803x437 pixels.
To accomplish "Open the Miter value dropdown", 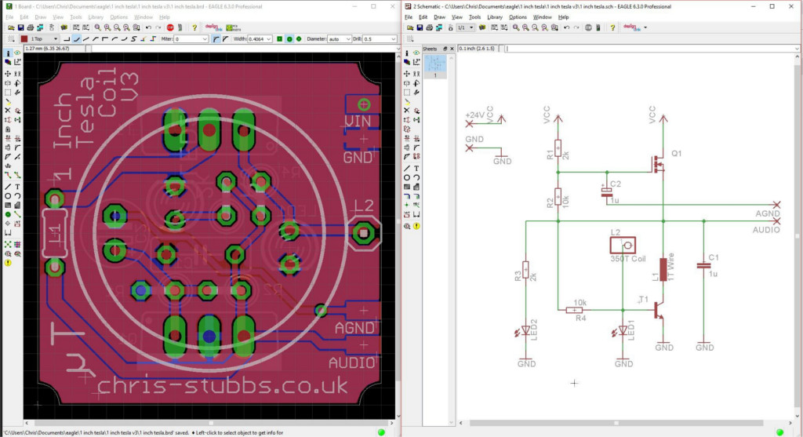I will pyautogui.click(x=205, y=38).
